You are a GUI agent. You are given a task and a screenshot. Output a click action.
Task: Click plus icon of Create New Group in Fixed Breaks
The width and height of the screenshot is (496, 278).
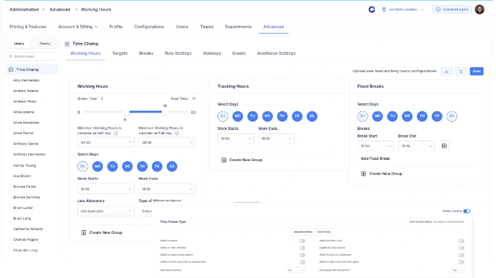pyautogui.click(x=363, y=174)
